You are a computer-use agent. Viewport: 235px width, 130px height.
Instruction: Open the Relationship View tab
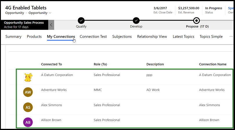pos(152,37)
